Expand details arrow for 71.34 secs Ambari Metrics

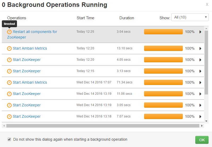point(200,83)
